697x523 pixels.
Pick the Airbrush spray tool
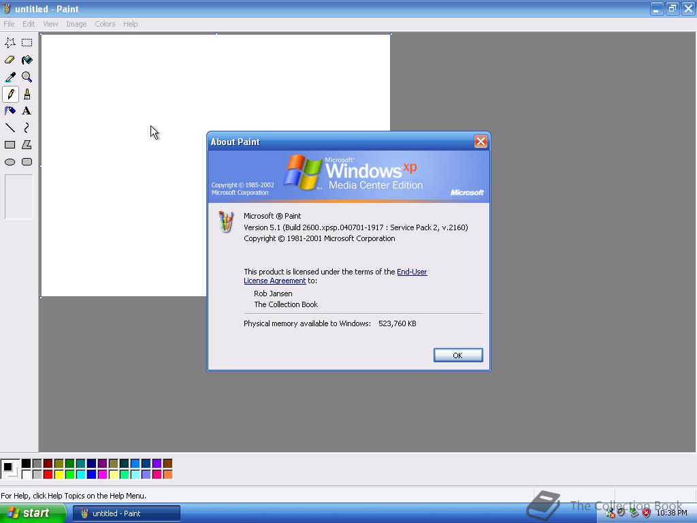10,111
